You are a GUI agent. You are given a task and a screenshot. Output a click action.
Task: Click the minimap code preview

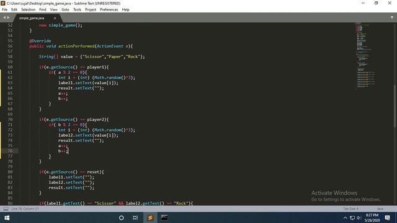pyautogui.click(x=365, y=56)
